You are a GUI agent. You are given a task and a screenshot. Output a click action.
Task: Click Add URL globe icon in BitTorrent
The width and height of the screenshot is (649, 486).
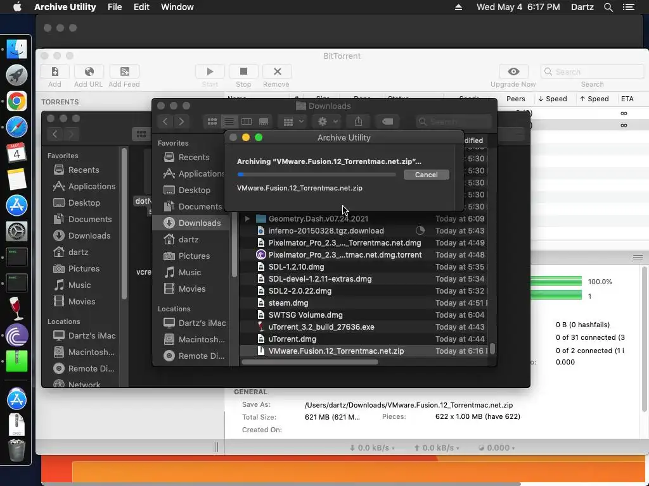point(89,72)
